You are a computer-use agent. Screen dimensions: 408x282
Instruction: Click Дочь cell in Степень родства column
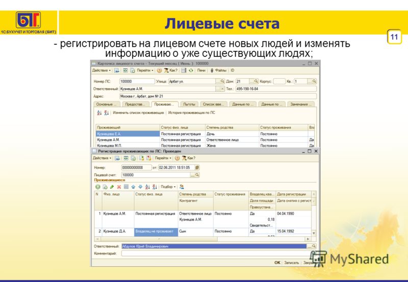(232, 134)
